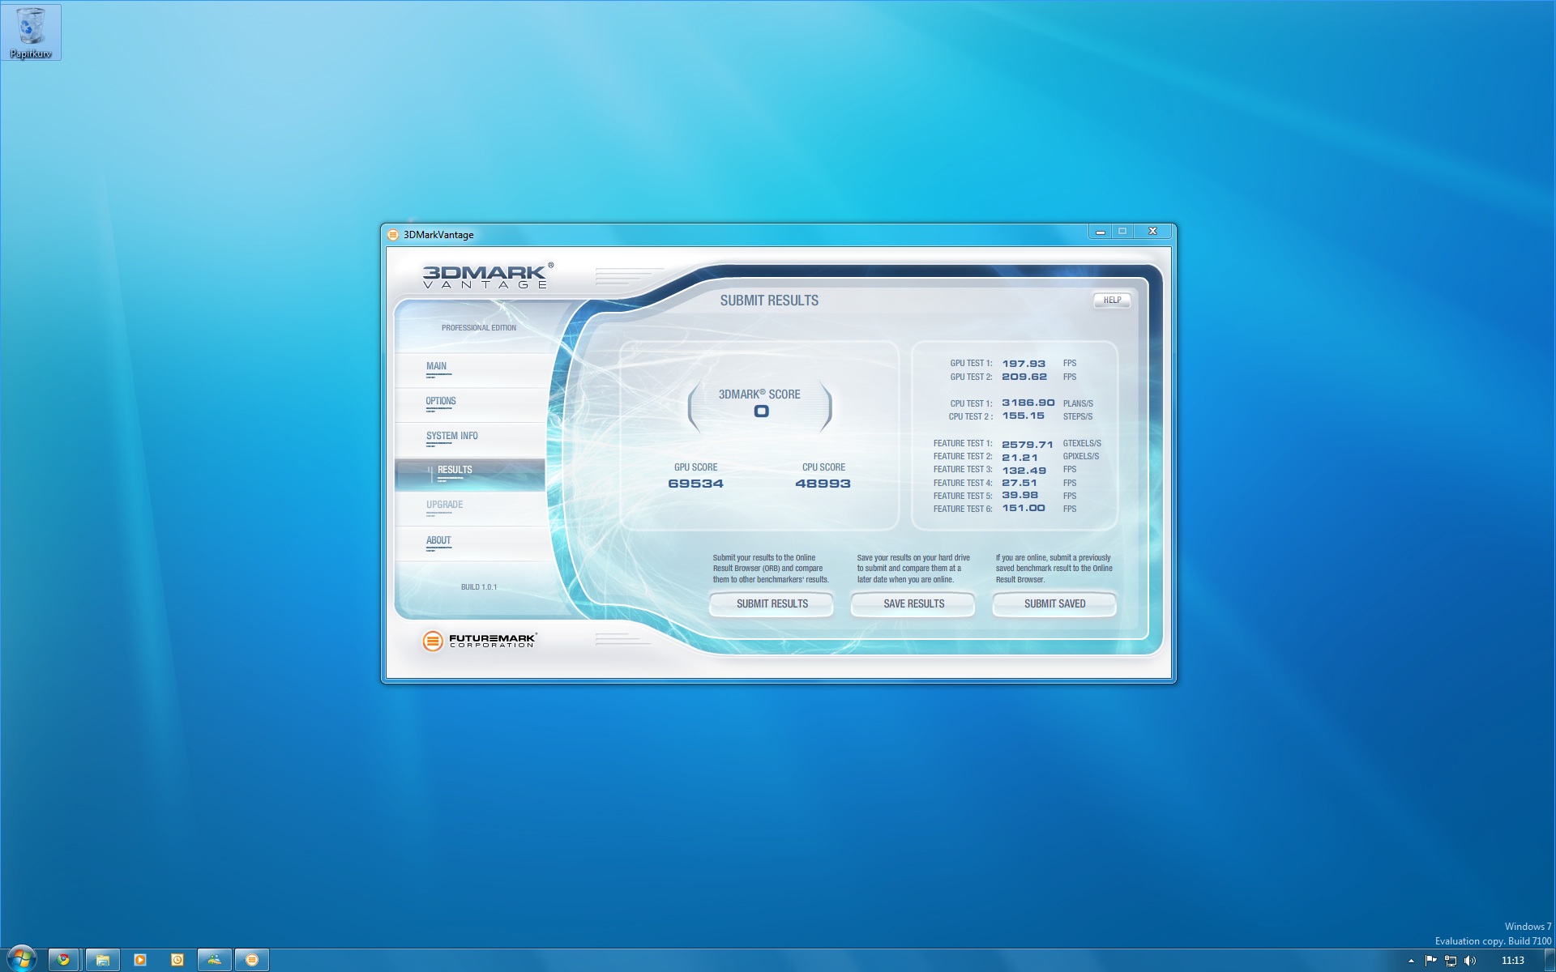Open the volume speaker tray icon

click(x=1470, y=961)
